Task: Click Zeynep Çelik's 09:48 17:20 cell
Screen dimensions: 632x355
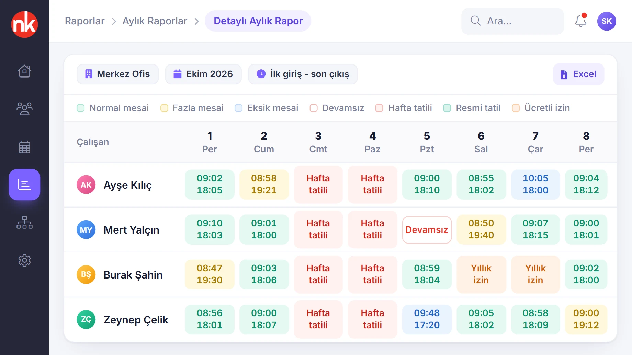Action: (x=427, y=319)
